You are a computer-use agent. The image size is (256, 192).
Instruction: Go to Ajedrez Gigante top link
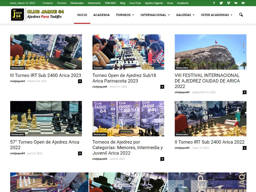click(154, 3)
